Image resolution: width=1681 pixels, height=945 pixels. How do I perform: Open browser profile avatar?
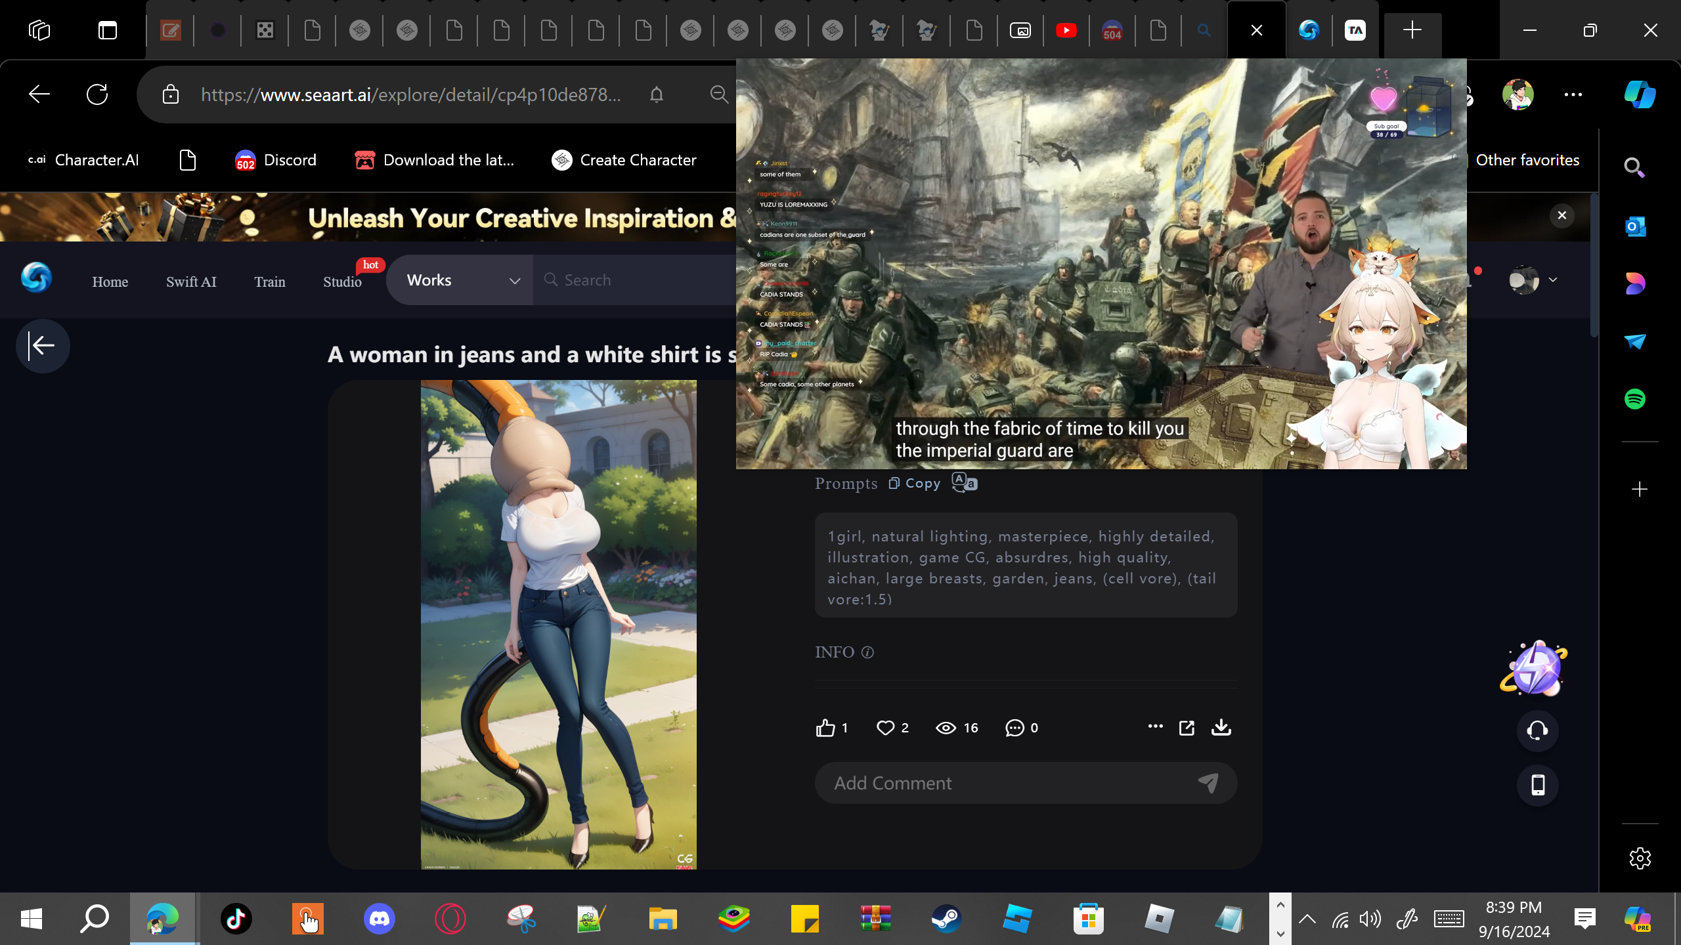(x=1518, y=94)
